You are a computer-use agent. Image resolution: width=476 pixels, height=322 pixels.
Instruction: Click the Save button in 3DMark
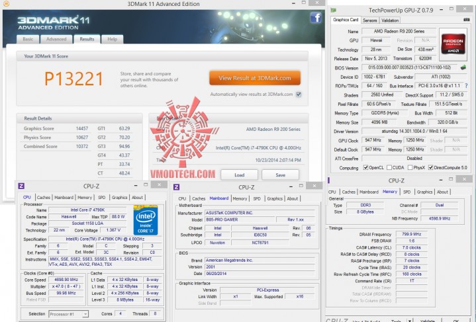point(280,175)
